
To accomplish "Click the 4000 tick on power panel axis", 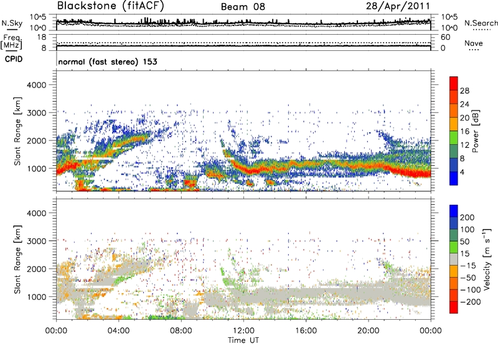I will [37, 85].
